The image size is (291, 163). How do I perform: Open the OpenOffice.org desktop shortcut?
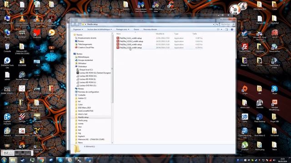245,133
